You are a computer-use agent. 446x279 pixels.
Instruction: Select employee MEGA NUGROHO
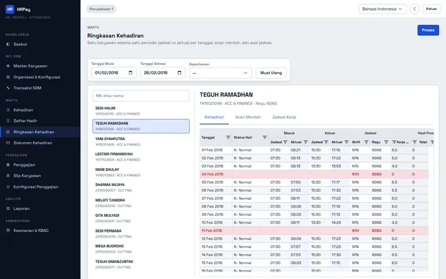click(141, 249)
